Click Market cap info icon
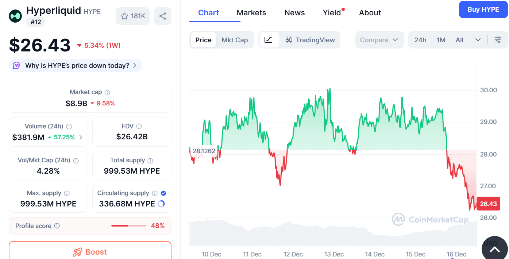The image size is (509, 259). (107, 93)
